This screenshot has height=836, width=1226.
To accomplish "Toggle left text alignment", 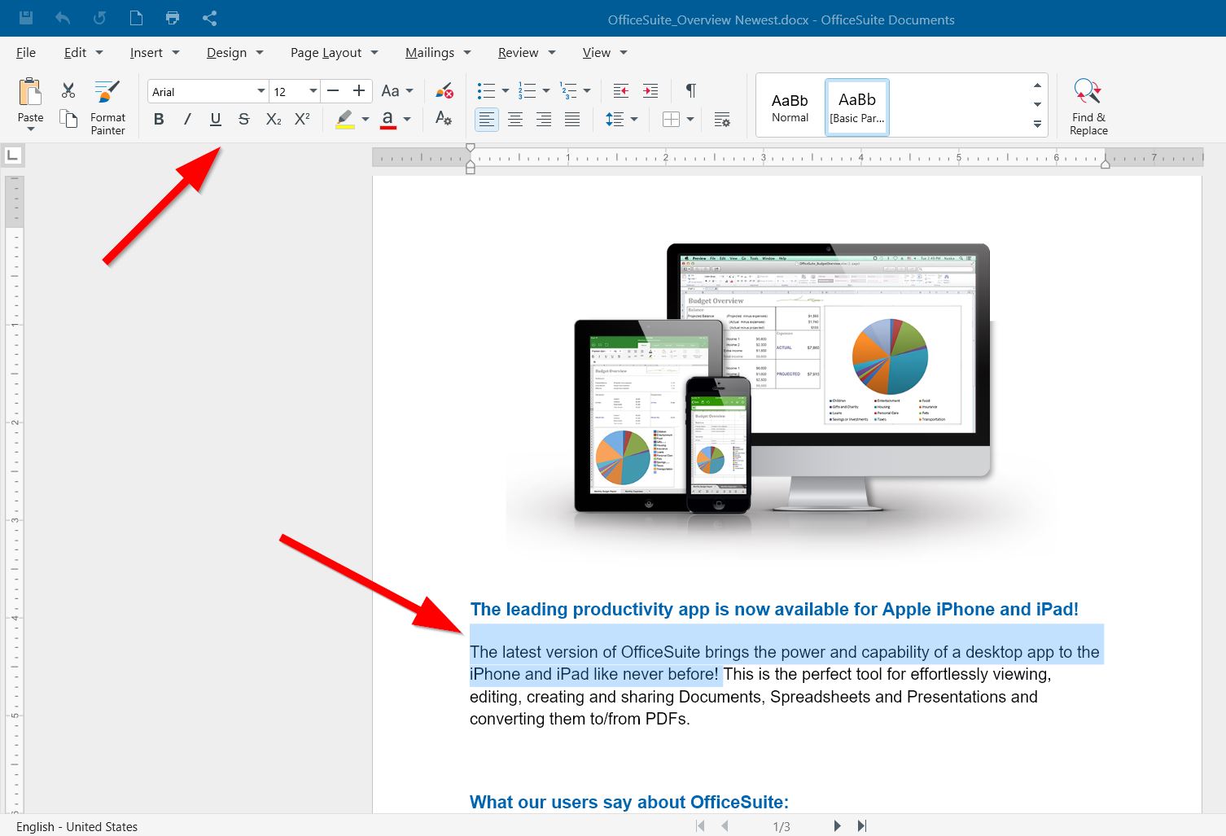I will (487, 120).
